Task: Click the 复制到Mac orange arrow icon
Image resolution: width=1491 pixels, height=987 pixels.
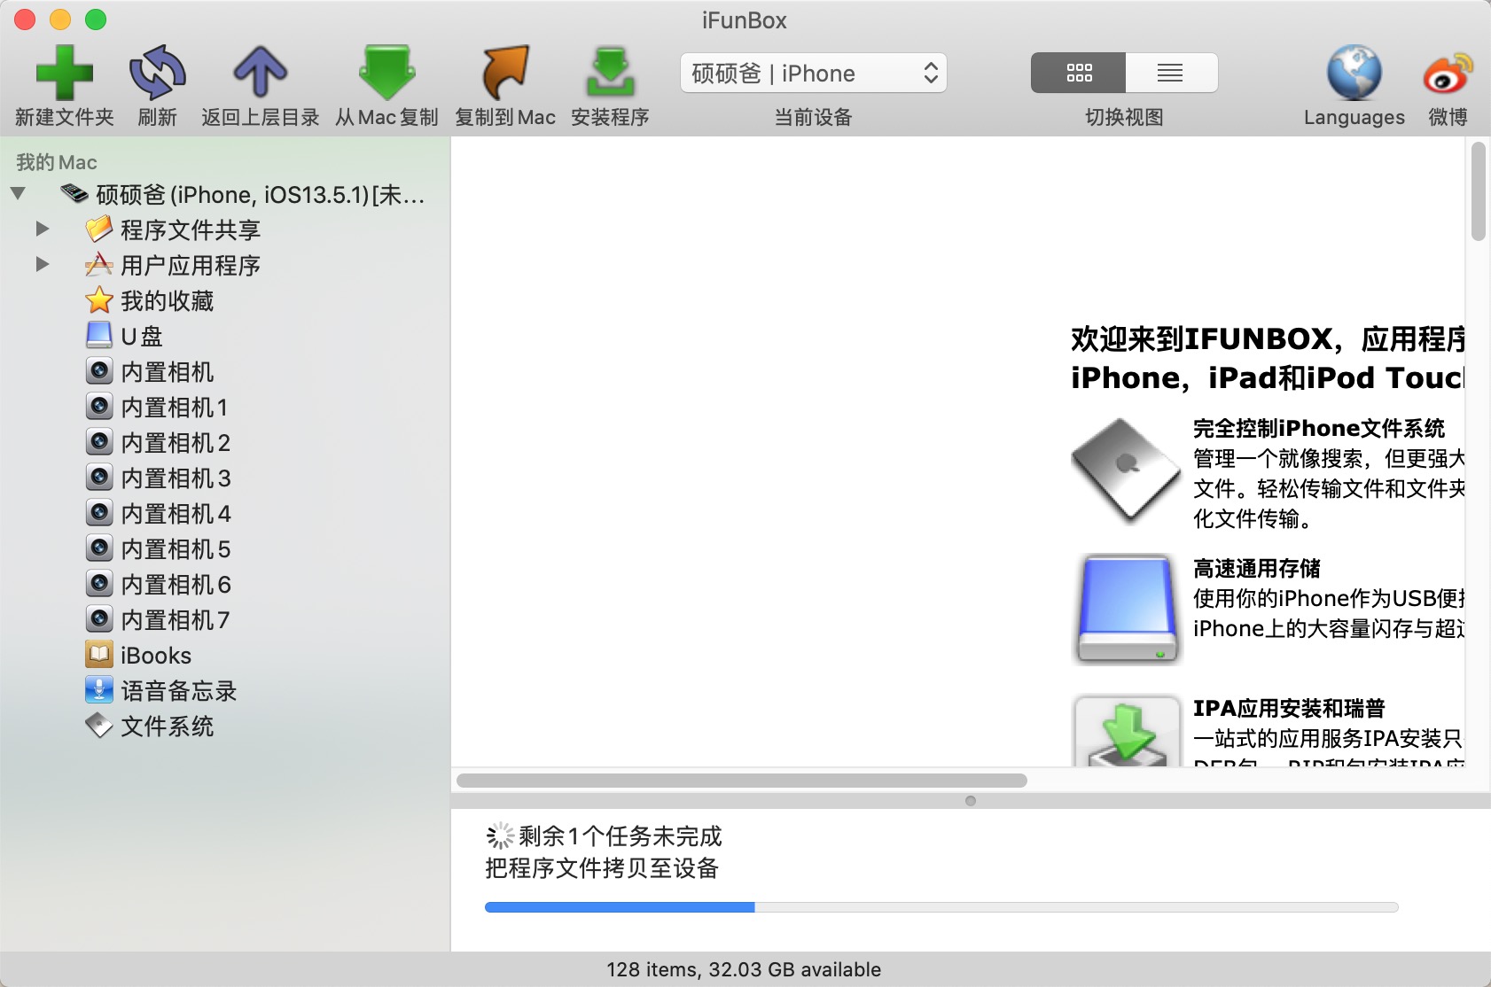Action: pos(505,72)
